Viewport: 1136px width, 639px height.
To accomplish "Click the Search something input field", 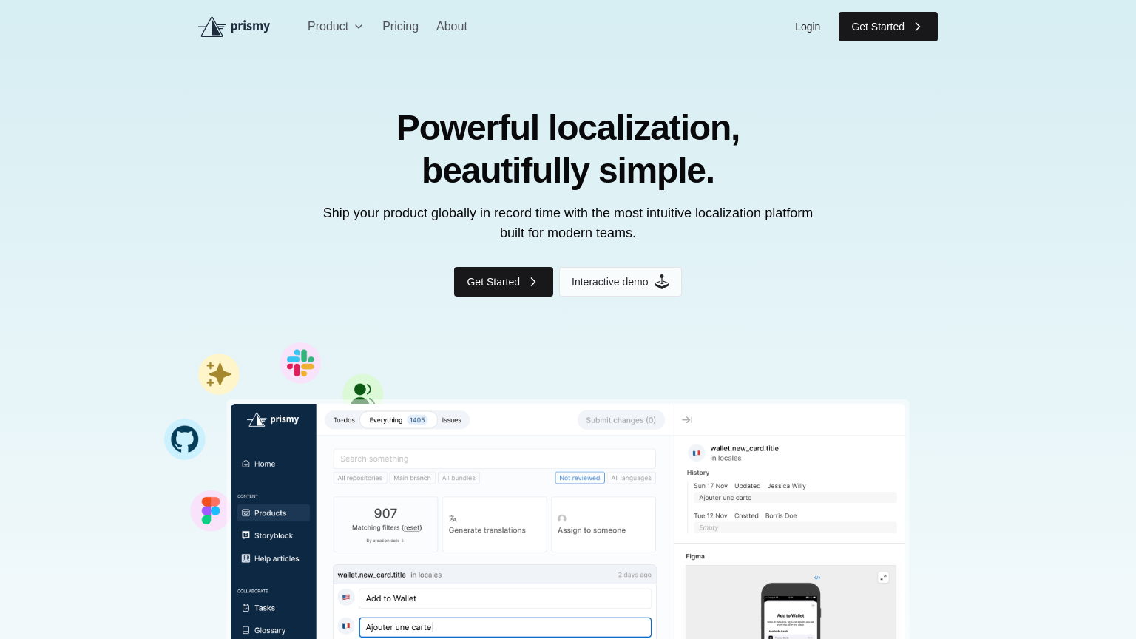I will [494, 459].
